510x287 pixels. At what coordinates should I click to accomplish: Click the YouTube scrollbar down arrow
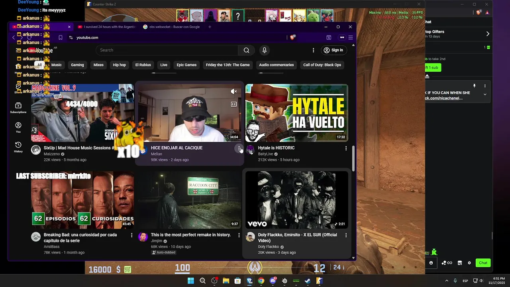pyautogui.click(x=353, y=258)
